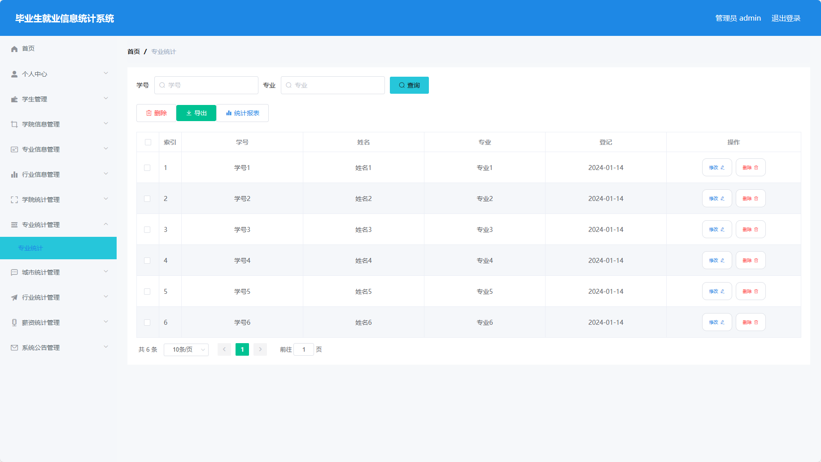
Task: Click the 管理员 admin label
Action: pos(738,18)
